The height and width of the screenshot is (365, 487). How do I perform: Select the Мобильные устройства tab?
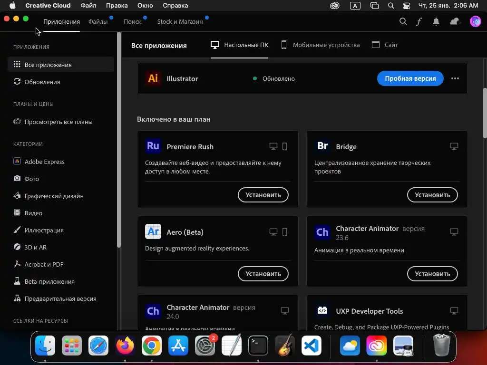320,45
